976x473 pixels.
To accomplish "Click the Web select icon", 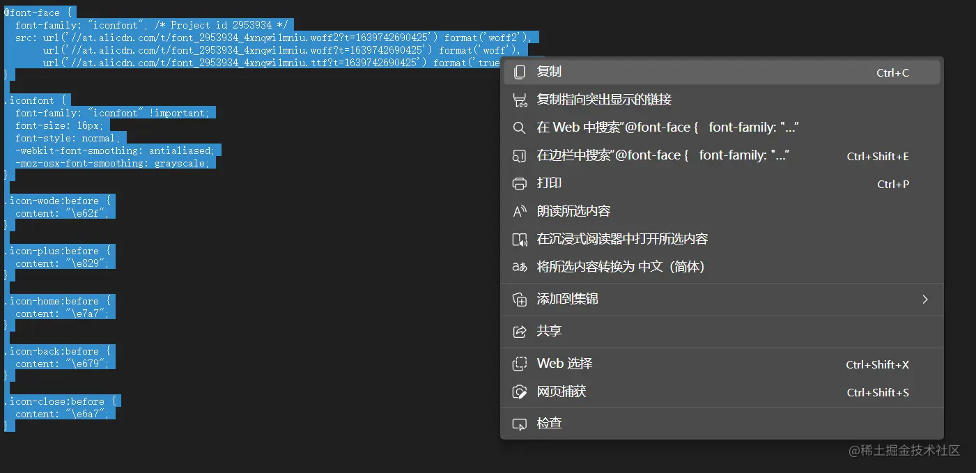I will [520, 364].
